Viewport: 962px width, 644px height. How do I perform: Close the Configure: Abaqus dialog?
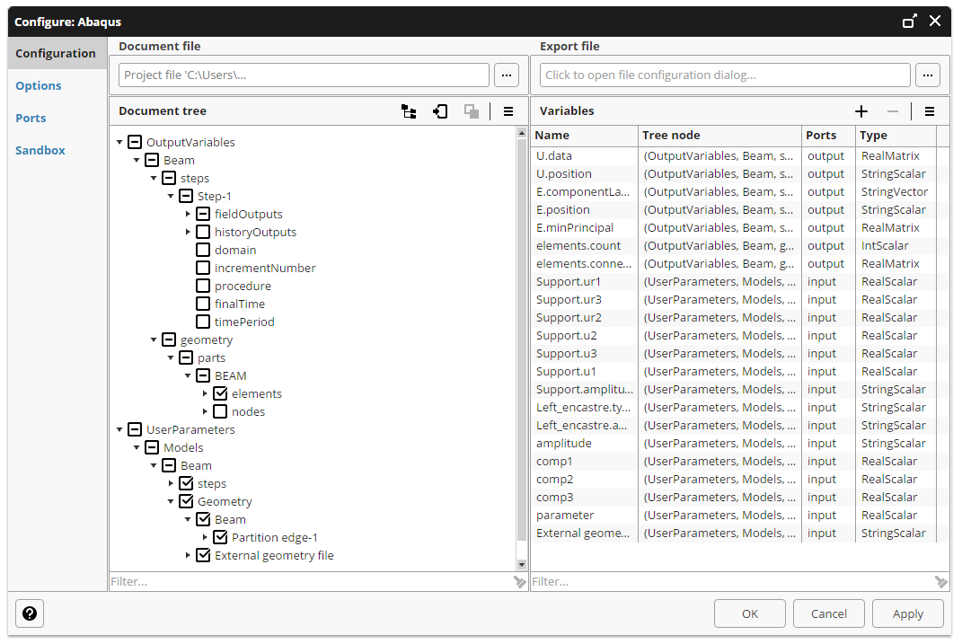click(x=935, y=22)
